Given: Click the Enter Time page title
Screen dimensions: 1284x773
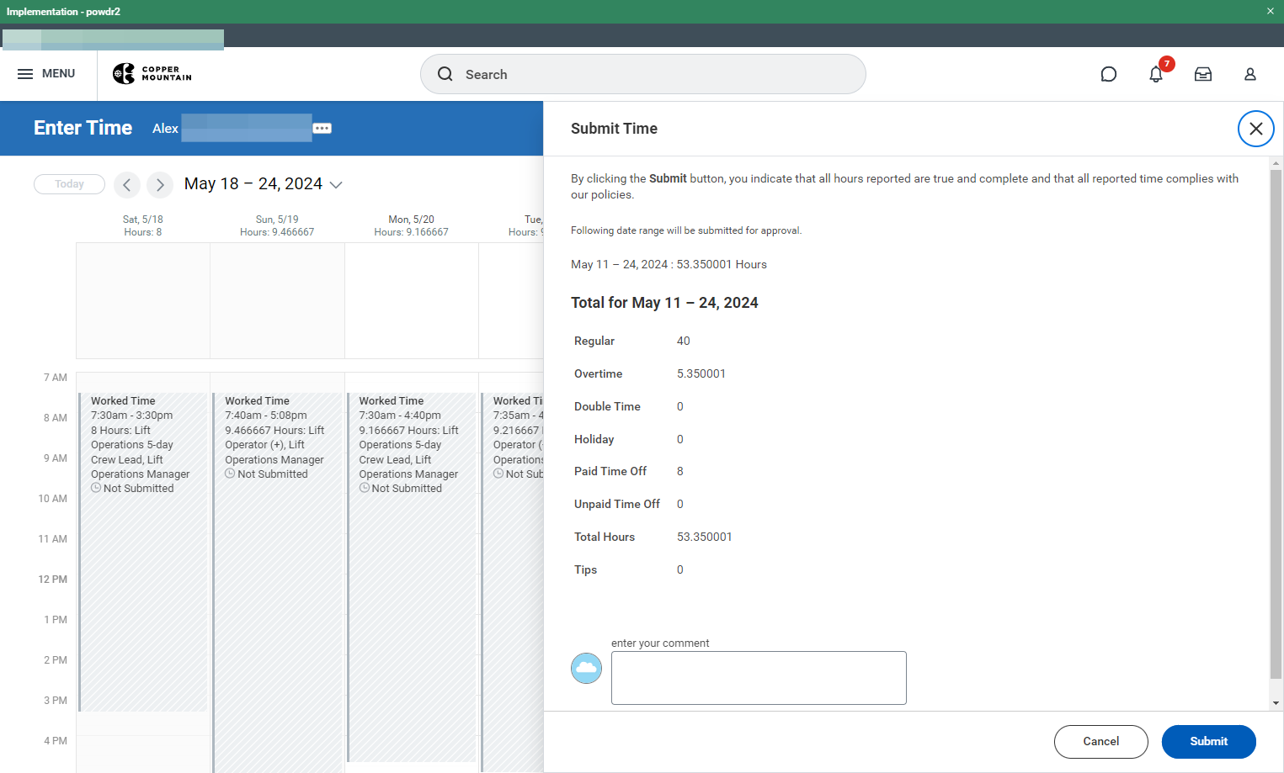Looking at the screenshot, I should tap(83, 128).
